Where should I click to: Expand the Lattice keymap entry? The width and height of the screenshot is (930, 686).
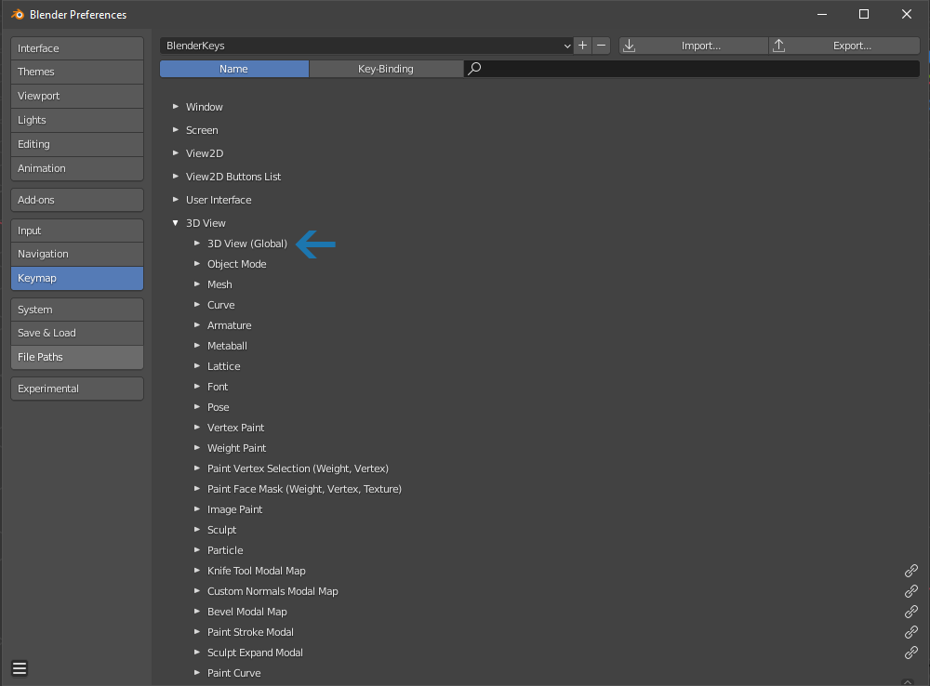click(x=197, y=366)
